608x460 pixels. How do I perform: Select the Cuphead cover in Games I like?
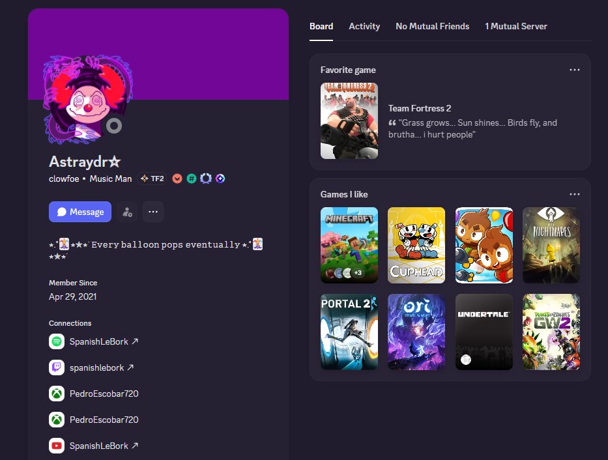[x=416, y=245]
